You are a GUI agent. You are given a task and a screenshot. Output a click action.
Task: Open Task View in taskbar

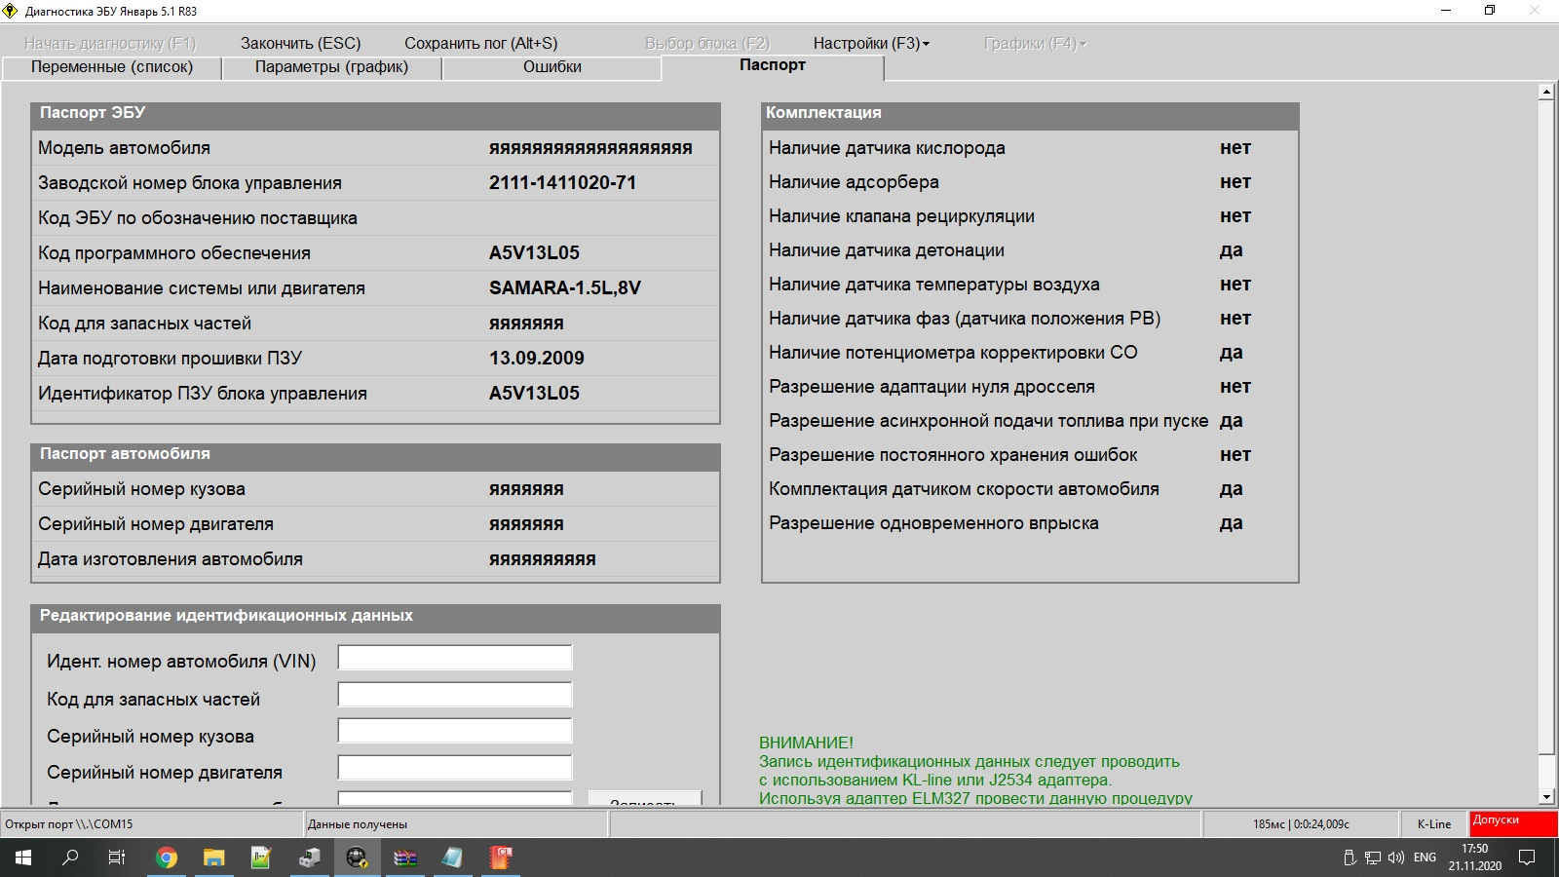(117, 858)
